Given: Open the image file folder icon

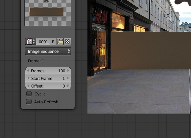Looking at the screenshot, I should (x=60, y=42).
